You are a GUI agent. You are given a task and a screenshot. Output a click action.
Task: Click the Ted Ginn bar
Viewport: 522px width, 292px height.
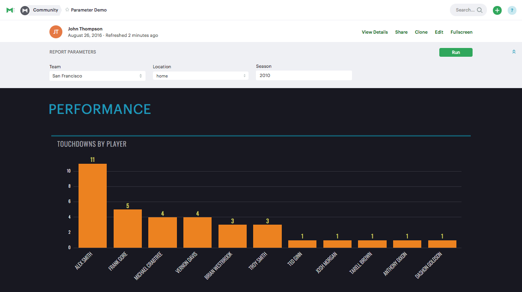(x=302, y=244)
